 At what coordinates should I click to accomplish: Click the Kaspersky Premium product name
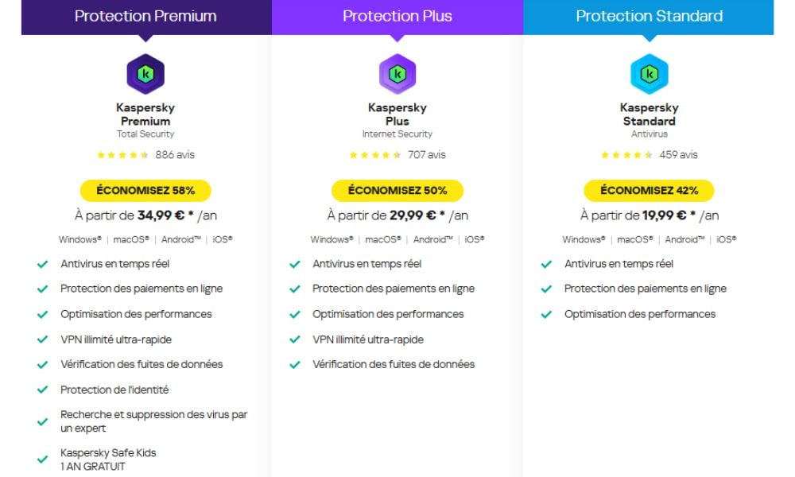145,114
